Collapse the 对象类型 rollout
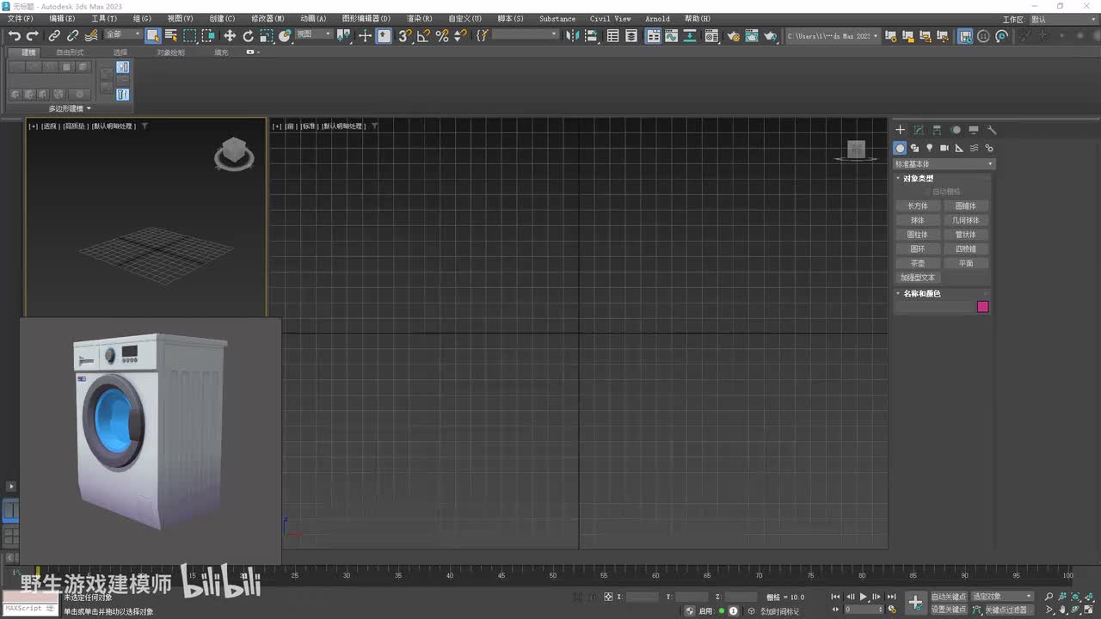 point(918,179)
